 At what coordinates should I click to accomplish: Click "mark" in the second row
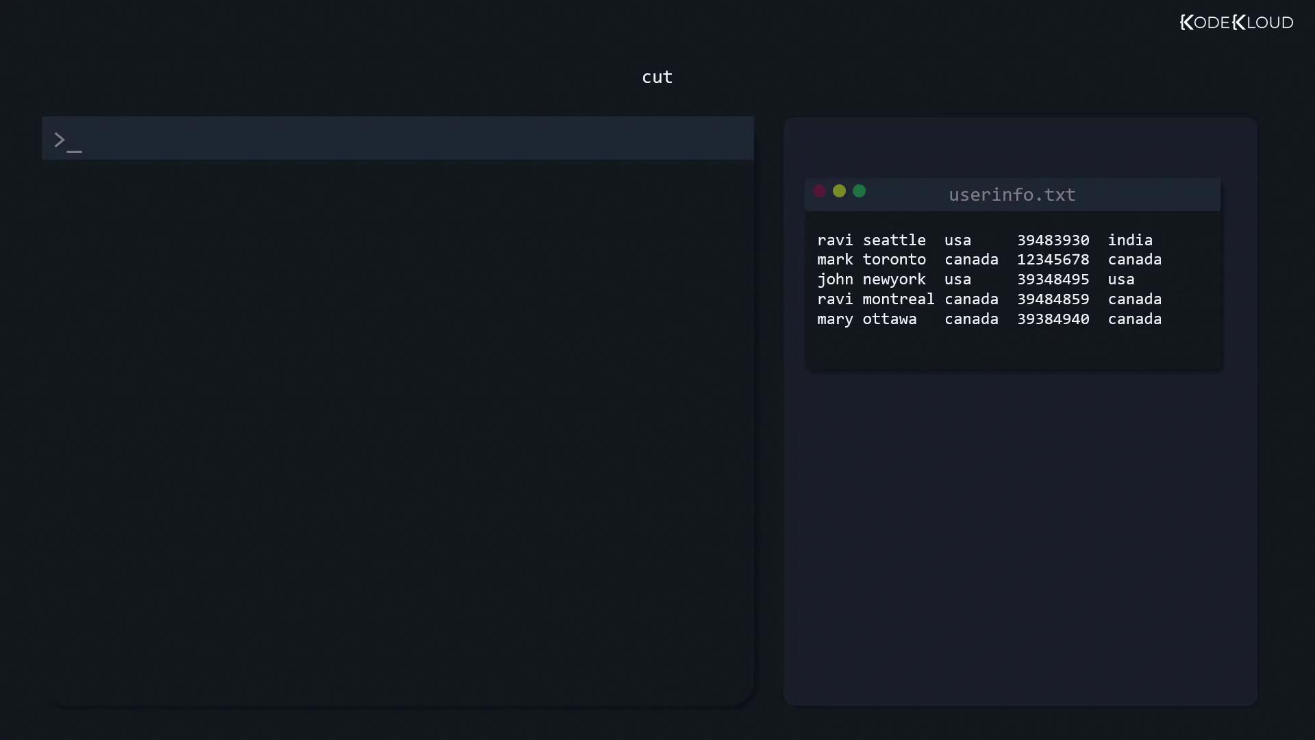[x=835, y=260]
